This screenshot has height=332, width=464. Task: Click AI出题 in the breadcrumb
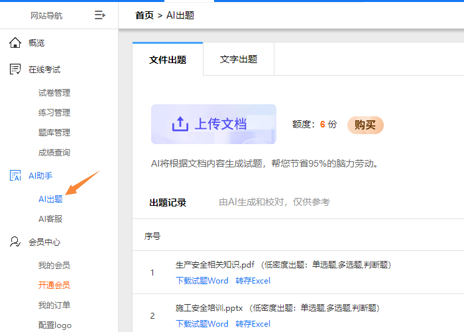coord(180,15)
